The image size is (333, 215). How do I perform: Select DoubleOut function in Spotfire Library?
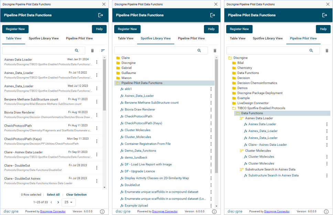(132, 185)
